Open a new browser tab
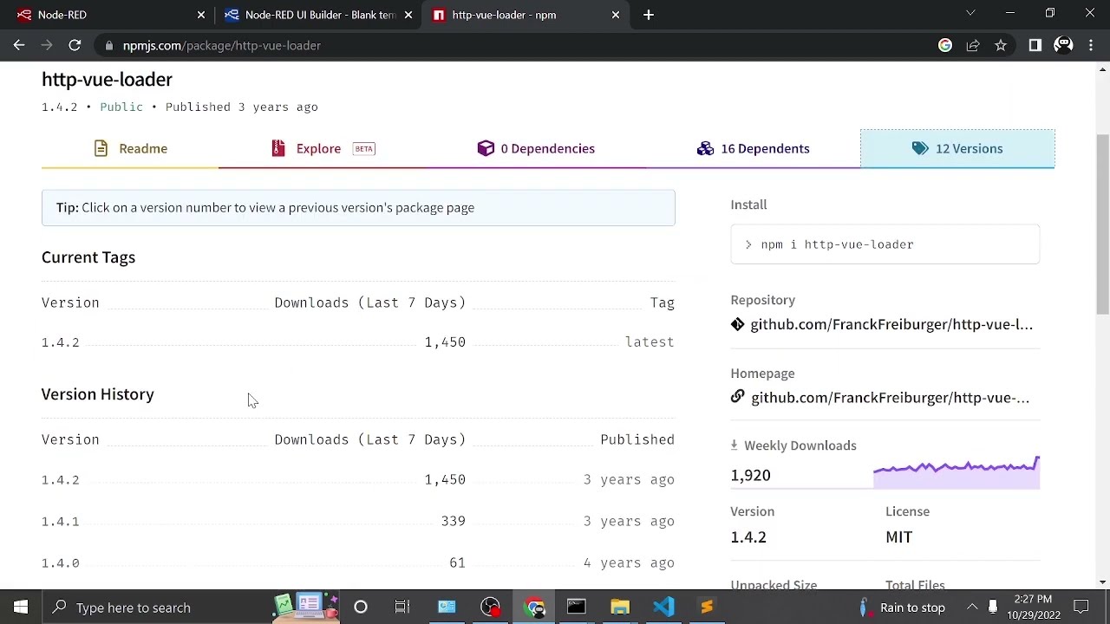1110x624 pixels. [649, 15]
